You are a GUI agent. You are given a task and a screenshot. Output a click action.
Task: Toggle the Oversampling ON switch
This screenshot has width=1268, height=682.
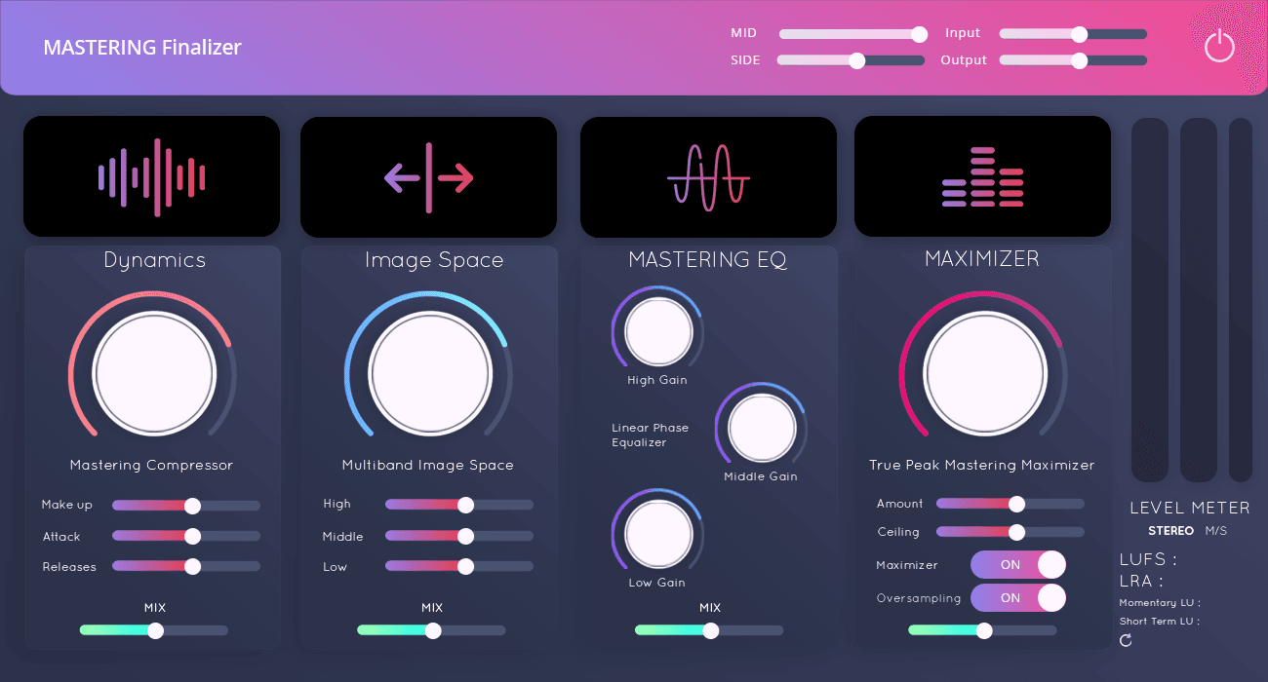tap(1018, 598)
